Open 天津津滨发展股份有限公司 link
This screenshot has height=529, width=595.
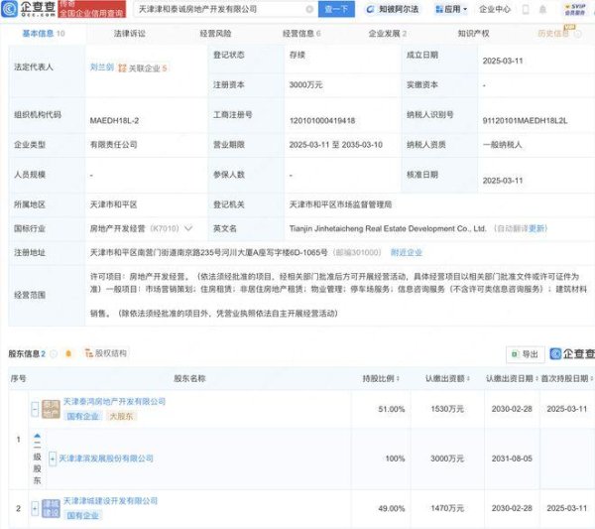[106, 459]
